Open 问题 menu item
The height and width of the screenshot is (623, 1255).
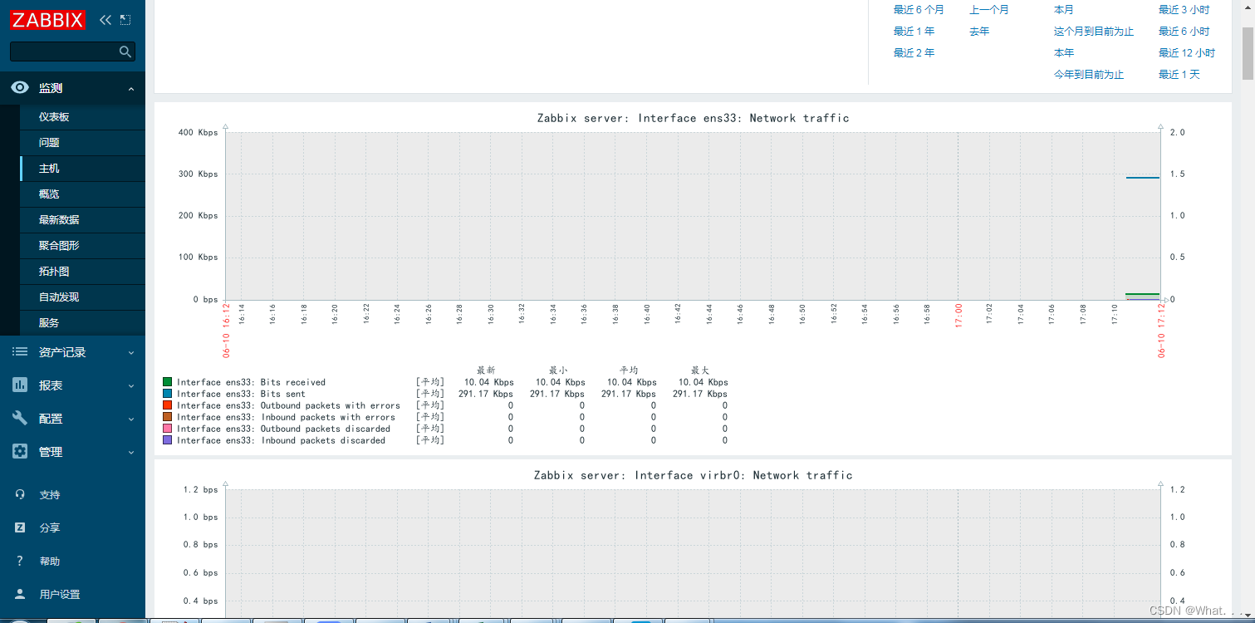coord(82,143)
